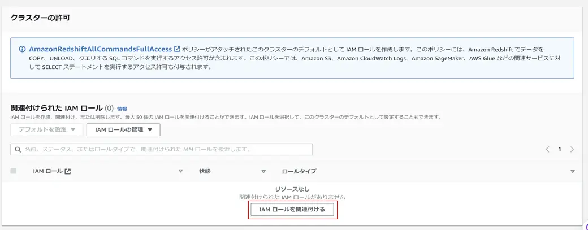Focus the IAM role search field
The width and height of the screenshot is (588, 230).
coord(161,149)
